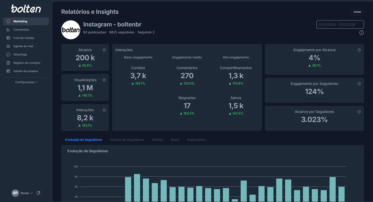Select the Marketing sidebar icon

coord(8,21)
